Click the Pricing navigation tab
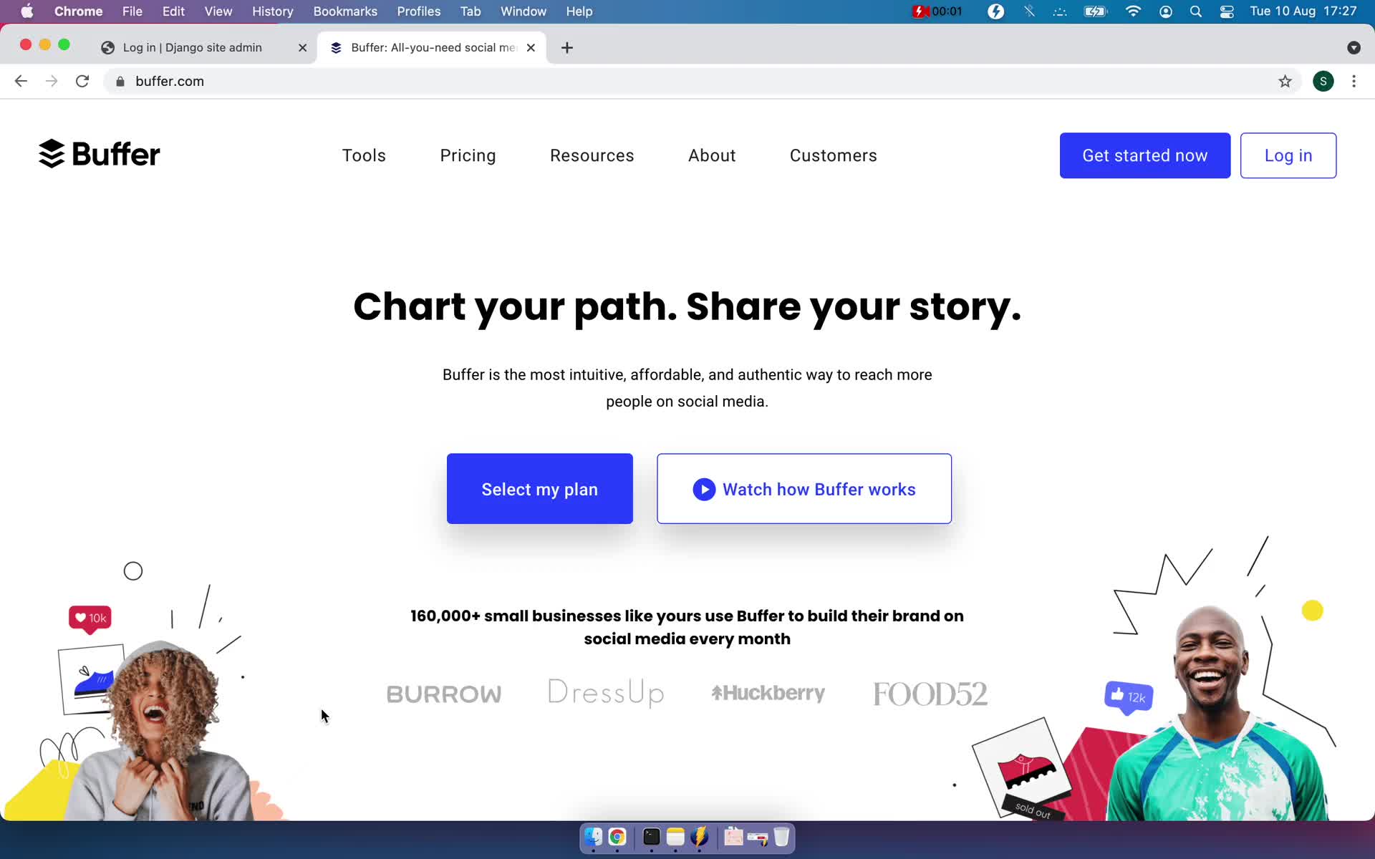The image size is (1375, 859). coord(468,155)
